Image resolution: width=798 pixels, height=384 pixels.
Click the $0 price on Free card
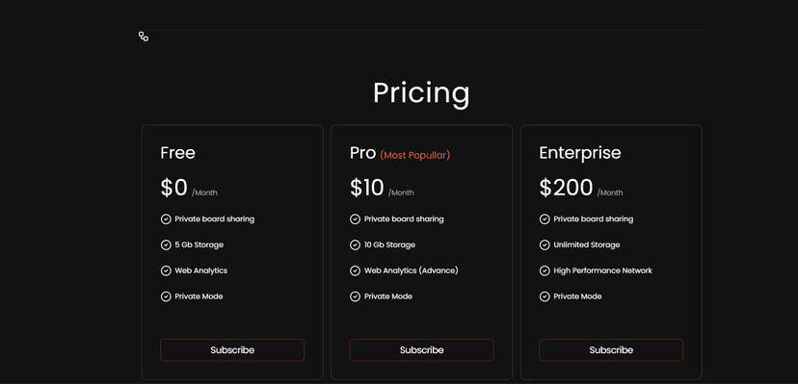174,188
